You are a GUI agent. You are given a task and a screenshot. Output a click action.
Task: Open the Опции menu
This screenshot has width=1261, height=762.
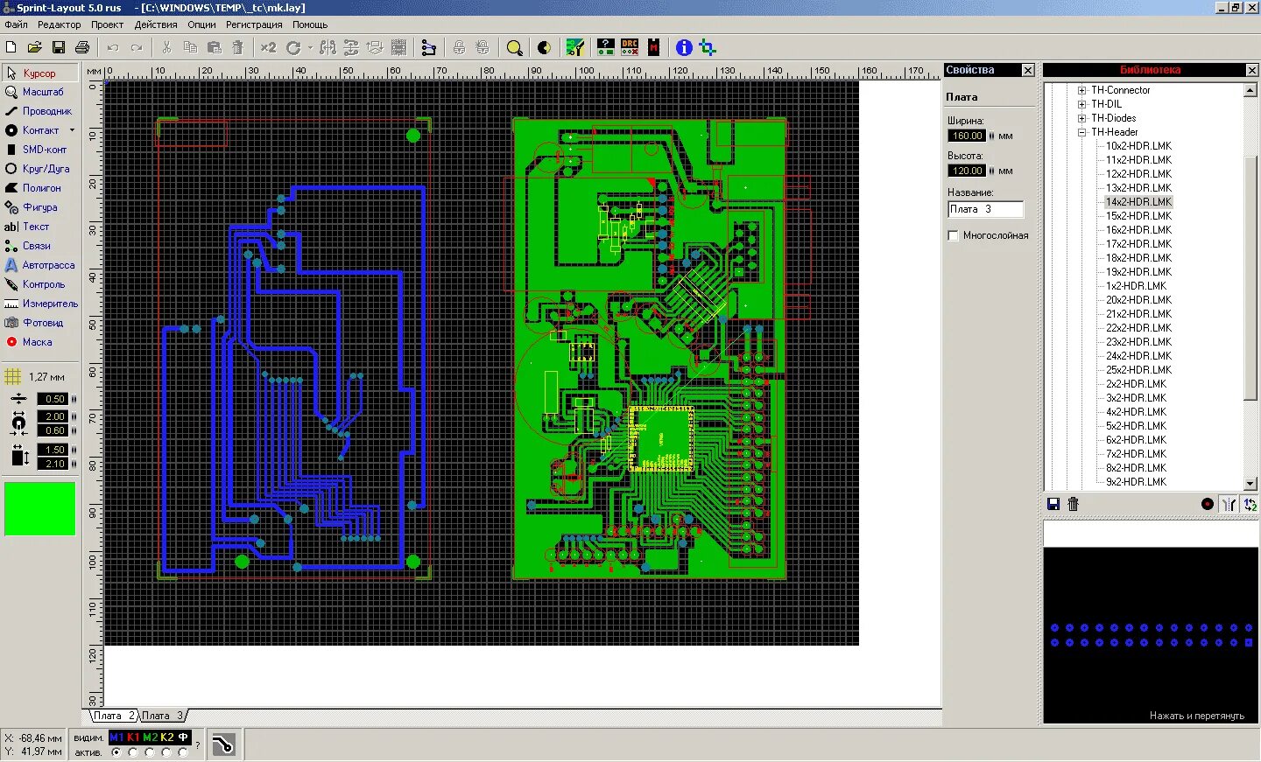pyautogui.click(x=201, y=24)
